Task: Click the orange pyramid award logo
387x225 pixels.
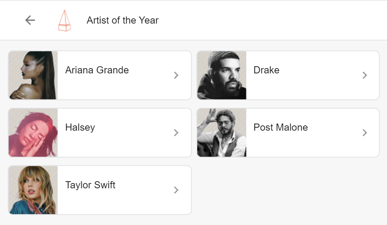Action: point(64,21)
